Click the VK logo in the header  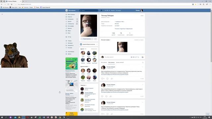coord(67,10)
